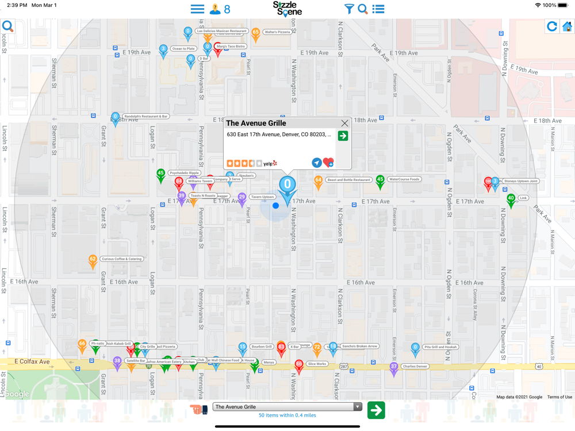The width and height of the screenshot is (575, 431).
Task: Tap the selected blue pin marked 0
Action: (287, 190)
